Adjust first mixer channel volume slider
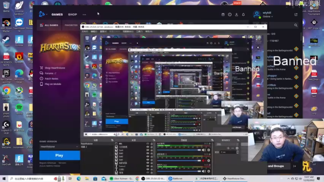 pyautogui.click(x=179, y=150)
